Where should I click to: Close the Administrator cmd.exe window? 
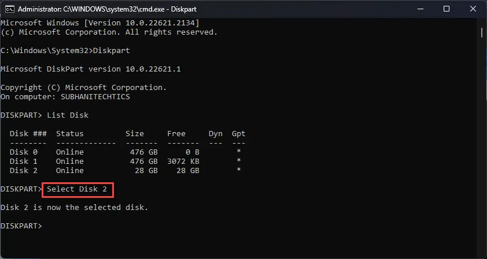[x=473, y=9]
